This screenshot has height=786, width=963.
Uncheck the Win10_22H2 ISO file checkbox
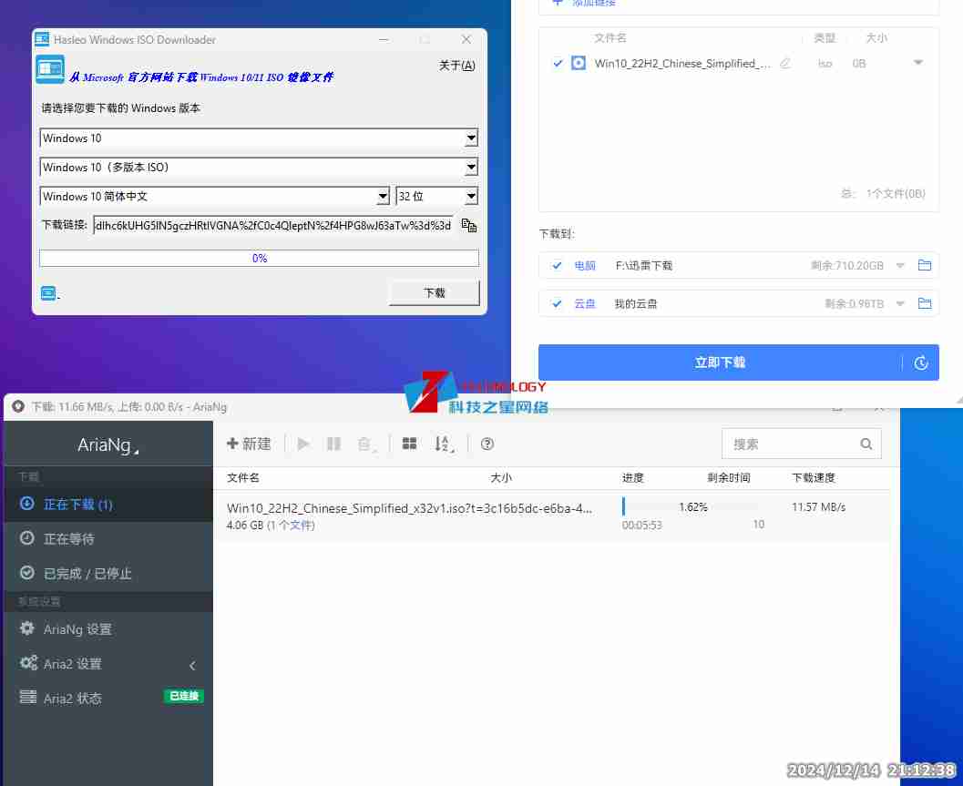coord(558,64)
